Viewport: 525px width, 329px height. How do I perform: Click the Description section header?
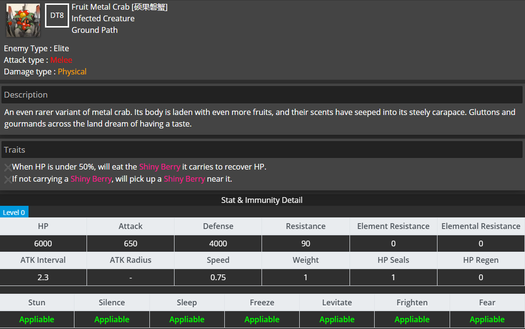click(x=262, y=95)
